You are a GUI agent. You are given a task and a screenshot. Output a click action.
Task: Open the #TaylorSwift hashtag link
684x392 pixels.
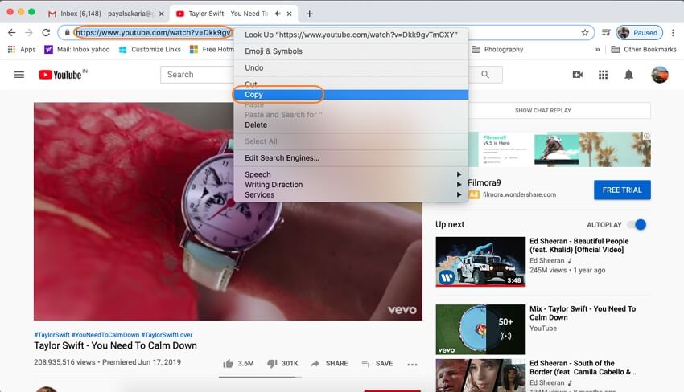click(52, 335)
